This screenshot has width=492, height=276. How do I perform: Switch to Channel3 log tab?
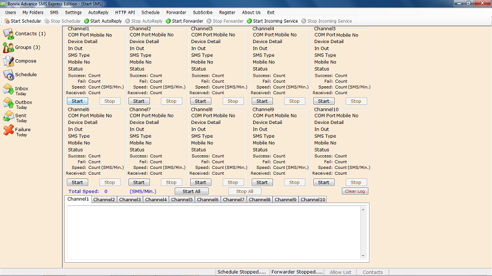tap(130, 199)
